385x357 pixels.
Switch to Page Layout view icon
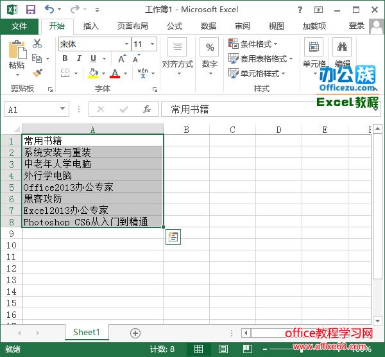223,349
